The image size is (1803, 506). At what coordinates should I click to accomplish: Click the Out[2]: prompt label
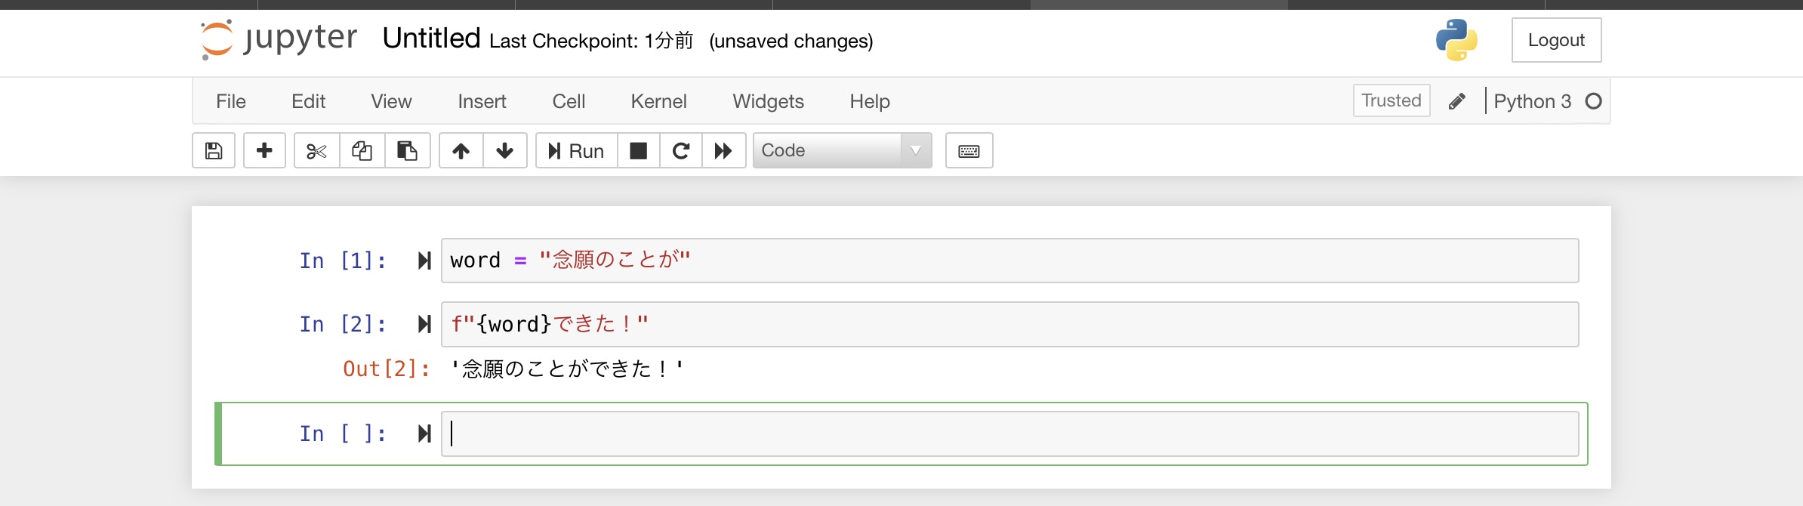coord(387,369)
